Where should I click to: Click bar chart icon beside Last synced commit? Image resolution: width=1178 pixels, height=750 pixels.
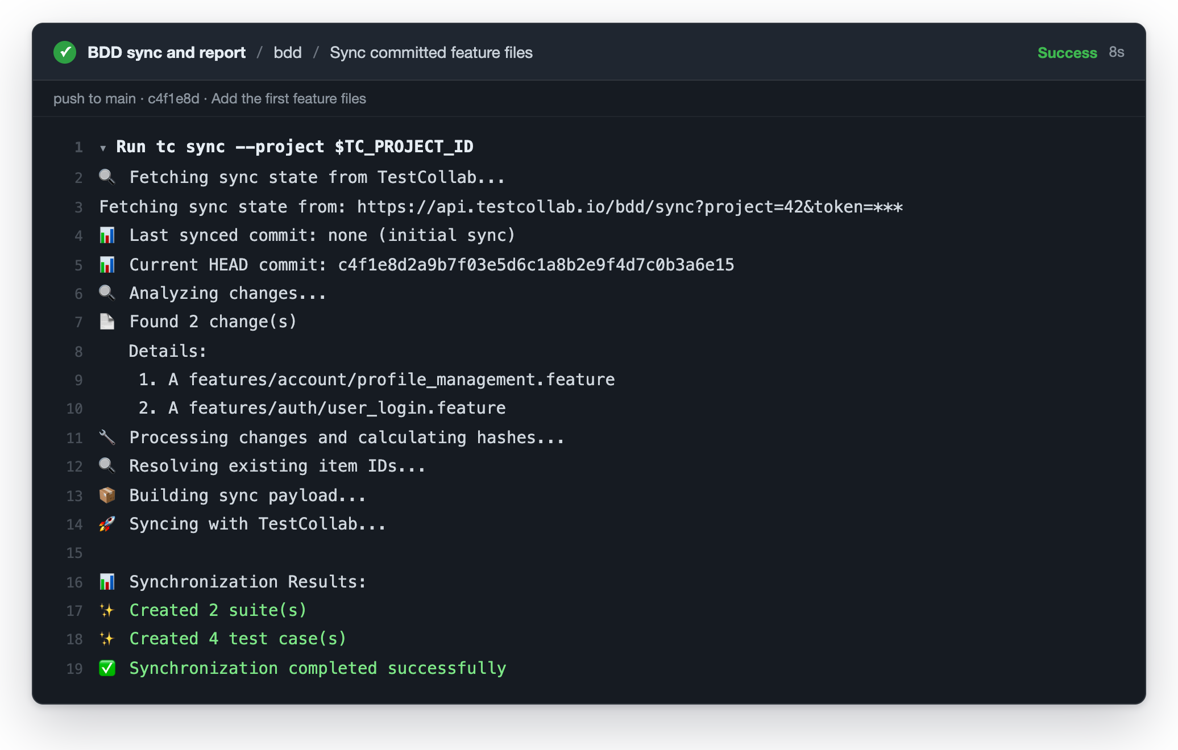pos(107,235)
